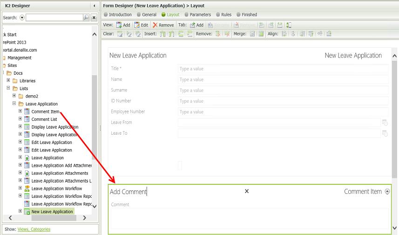Open the Leave From date picker

point(385,123)
